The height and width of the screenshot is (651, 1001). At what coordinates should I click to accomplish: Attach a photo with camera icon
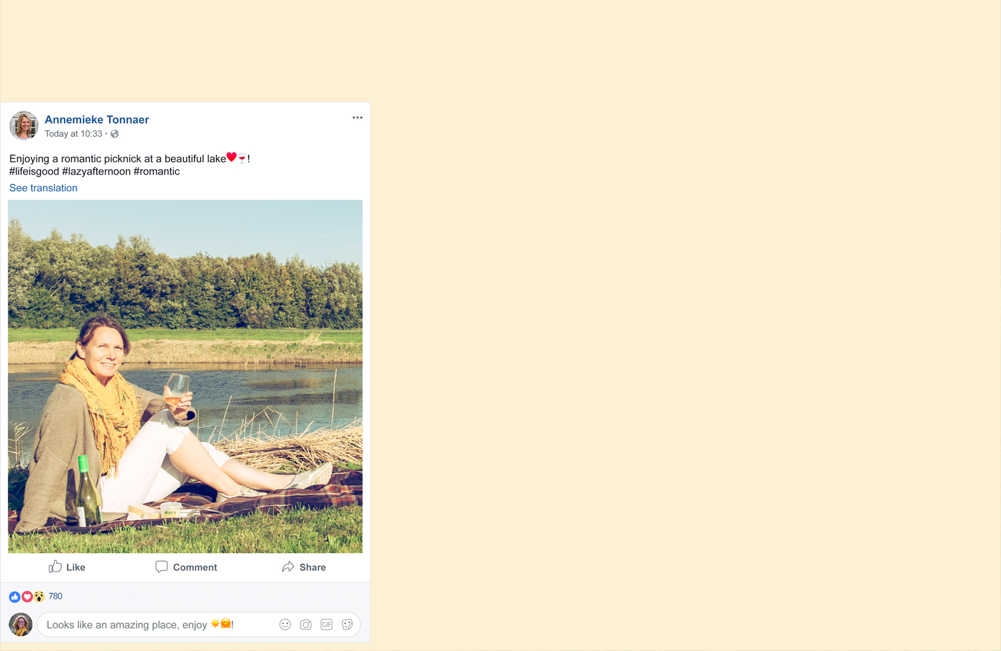(x=306, y=625)
